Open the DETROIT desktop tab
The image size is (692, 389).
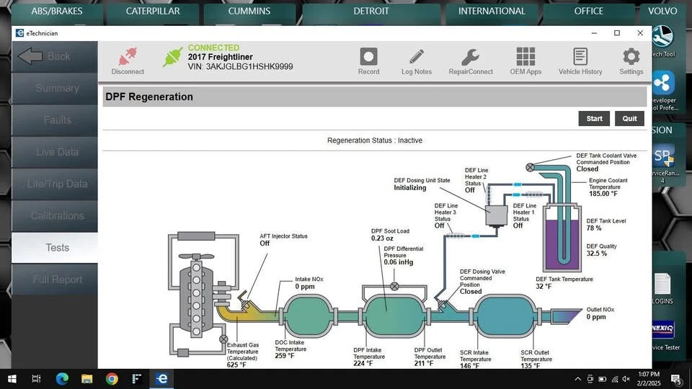[x=371, y=12]
